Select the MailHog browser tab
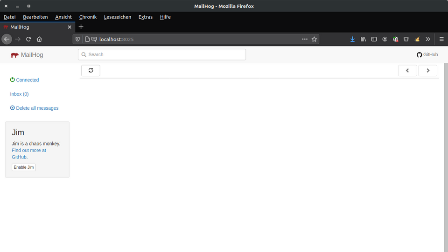Image resolution: width=448 pixels, height=252 pixels. pyautogui.click(x=37, y=27)
